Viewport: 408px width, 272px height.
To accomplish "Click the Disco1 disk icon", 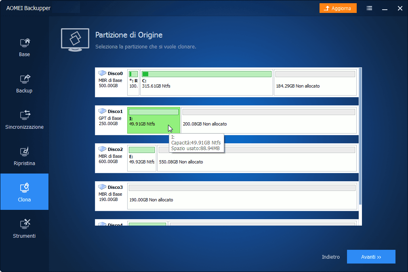I will click(102, 111).
